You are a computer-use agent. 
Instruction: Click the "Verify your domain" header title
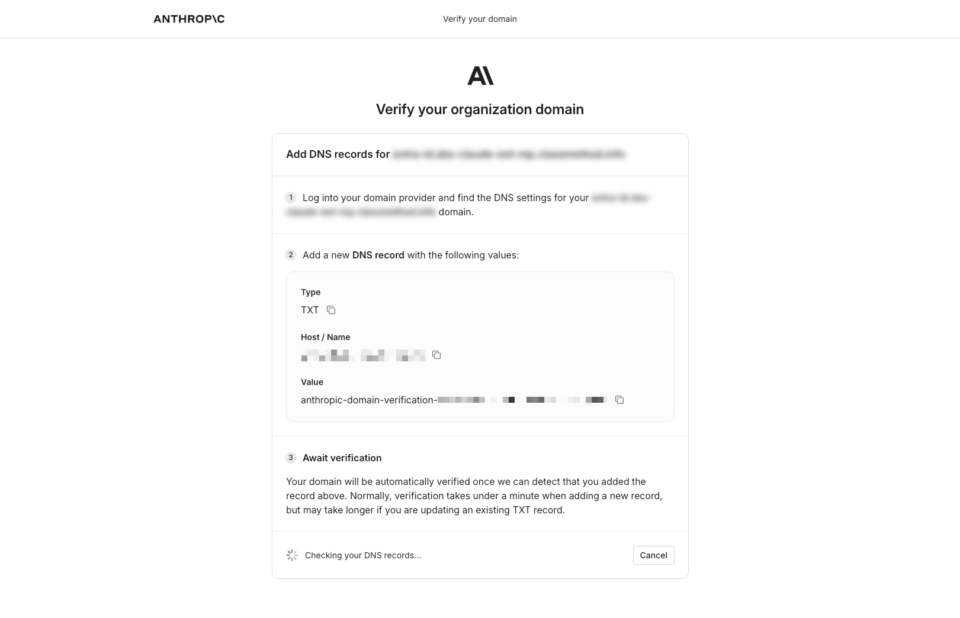coord(480,19)
